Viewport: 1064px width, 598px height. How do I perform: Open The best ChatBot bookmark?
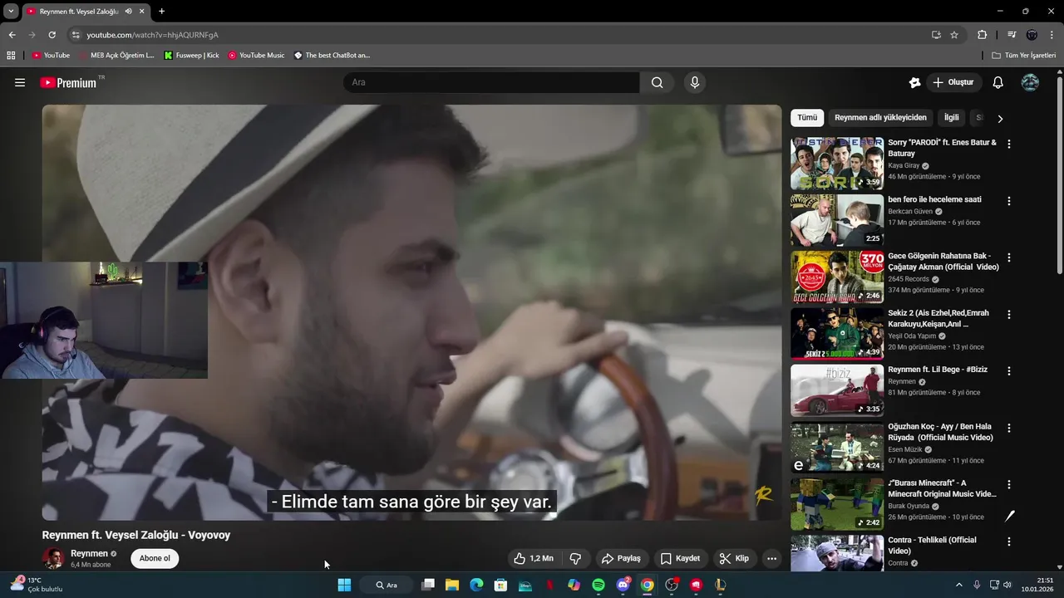[332, 56]
